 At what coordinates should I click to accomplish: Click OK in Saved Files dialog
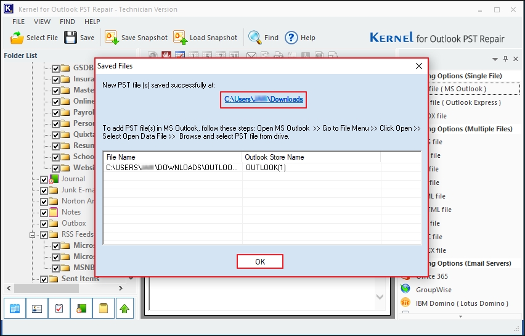pyautogui.click(x=260, y=261)
